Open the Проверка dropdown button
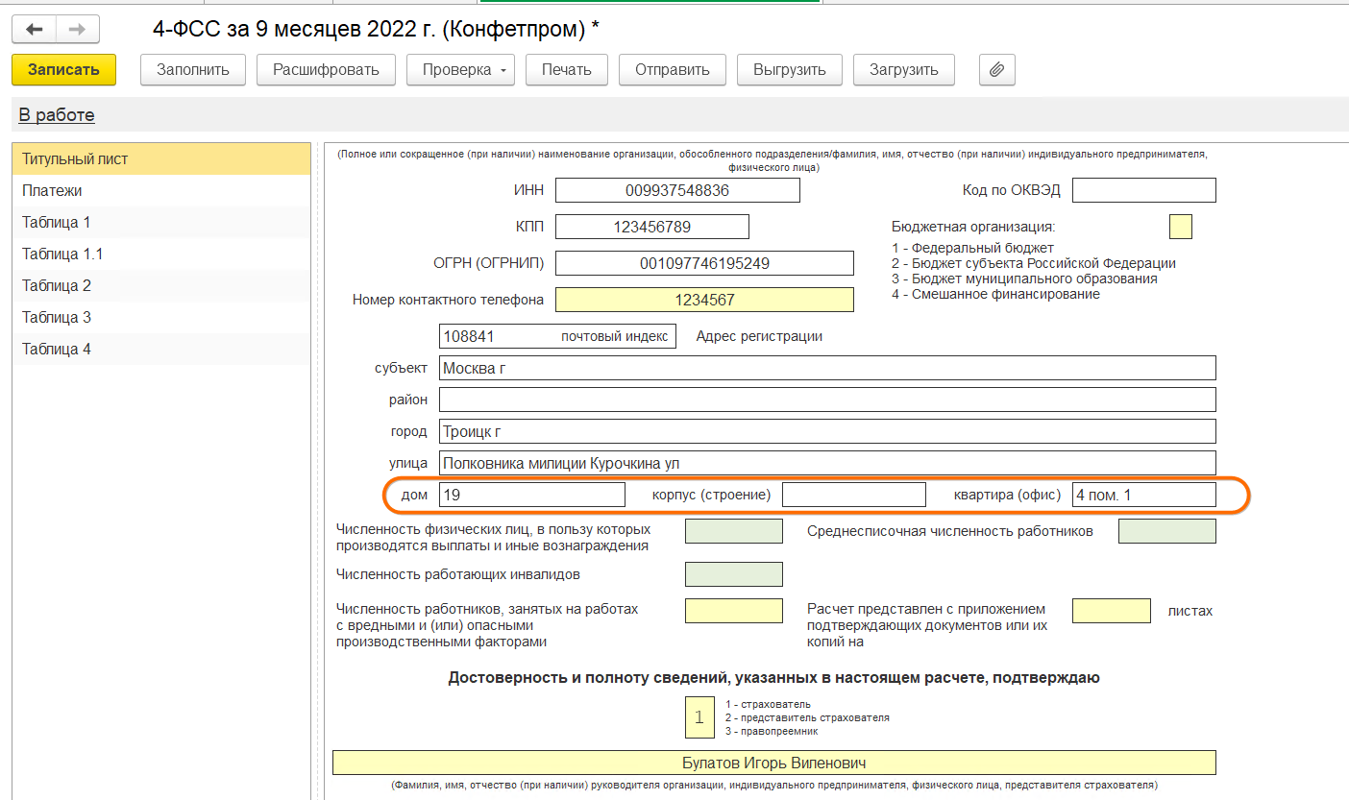Viewport: 1349px width, 800px height. coord(461,69)
